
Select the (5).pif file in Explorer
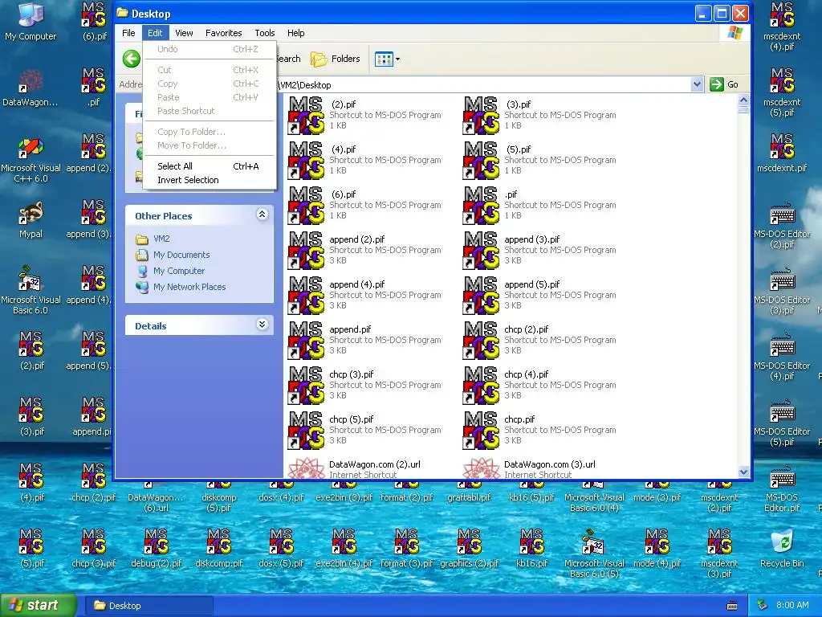540,160
